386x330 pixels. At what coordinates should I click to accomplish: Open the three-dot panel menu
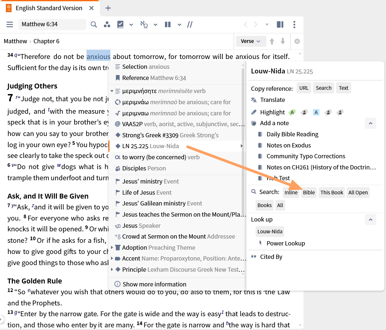click(x=294, y=24)
